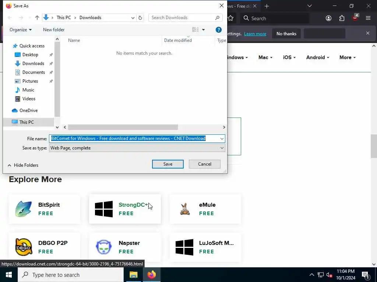Viewport: 377px width, 282px height.
Task: Click the Up one level arrow
Action: click(37, 18)
